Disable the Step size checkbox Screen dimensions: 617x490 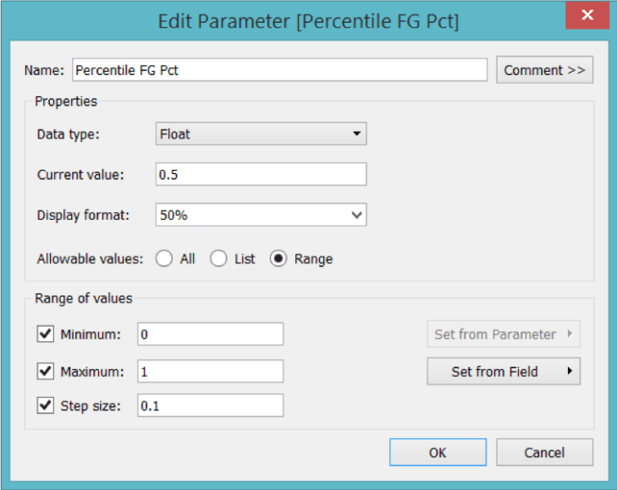click(46, 406)
